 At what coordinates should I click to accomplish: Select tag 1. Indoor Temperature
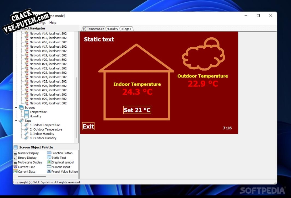[45, 125]
